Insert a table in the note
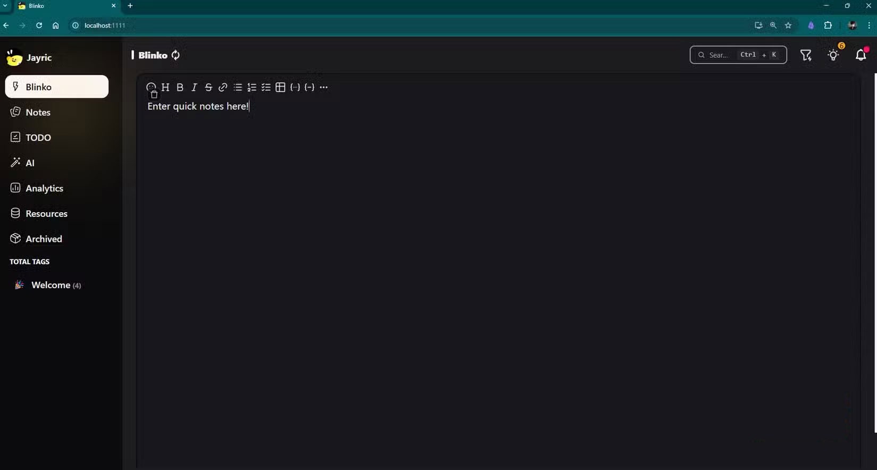 [x=281, y=87]
